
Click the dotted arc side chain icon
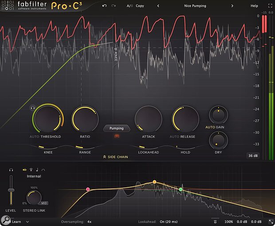43,170
